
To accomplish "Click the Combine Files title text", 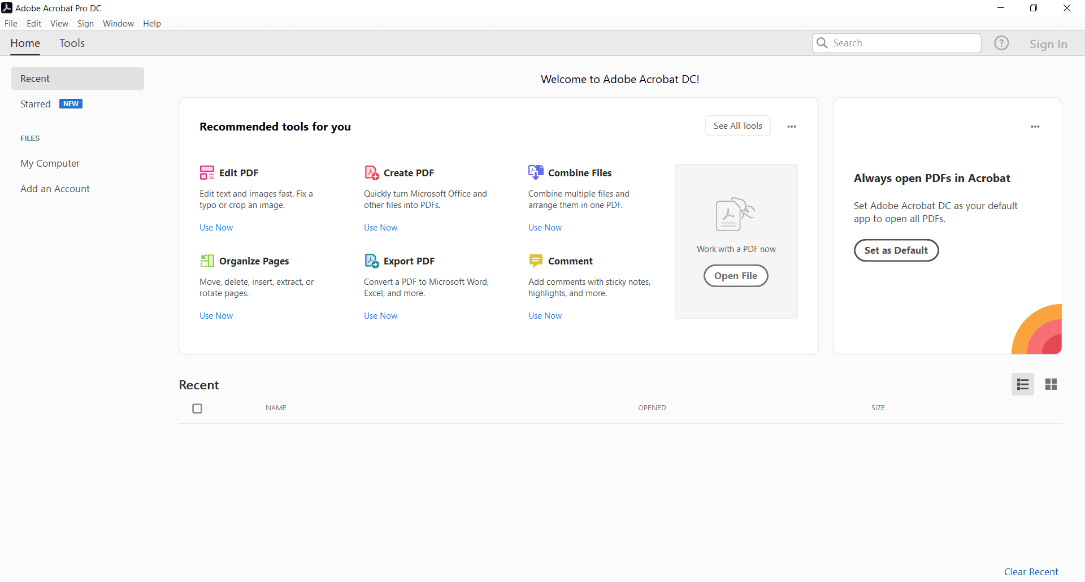I will click(x=580, y=173).
